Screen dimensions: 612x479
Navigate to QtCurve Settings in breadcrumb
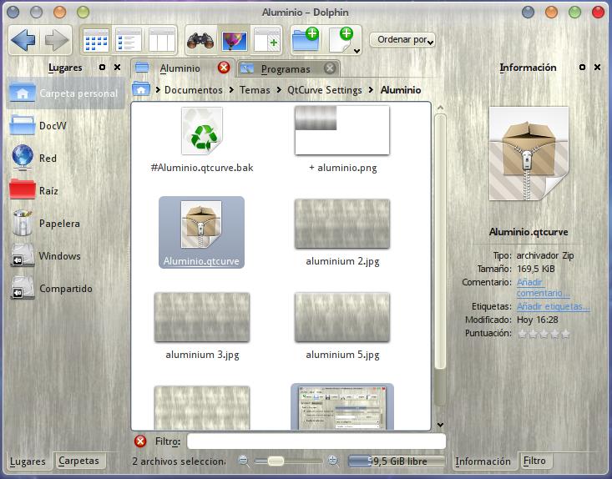(324, 90)
